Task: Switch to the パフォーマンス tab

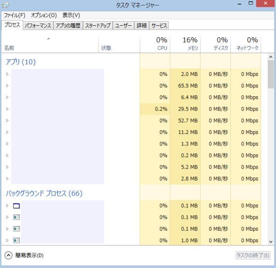Action: 38,26
